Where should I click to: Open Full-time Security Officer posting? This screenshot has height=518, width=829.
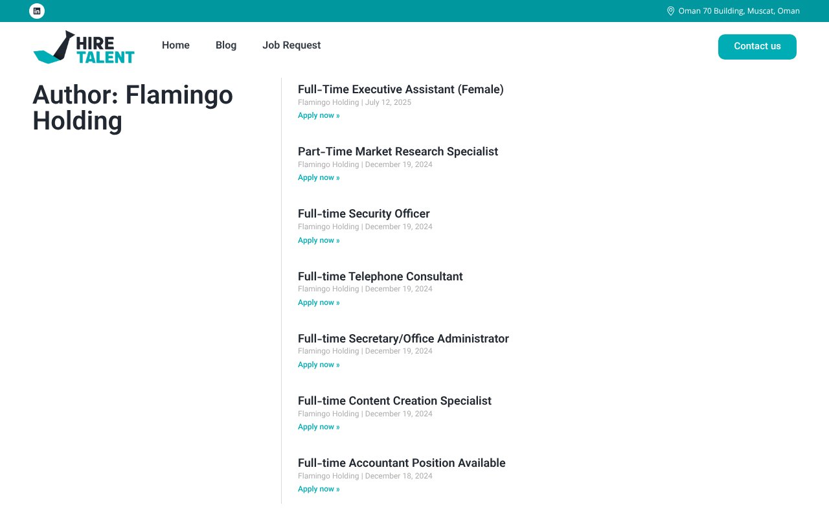[363, 213]
